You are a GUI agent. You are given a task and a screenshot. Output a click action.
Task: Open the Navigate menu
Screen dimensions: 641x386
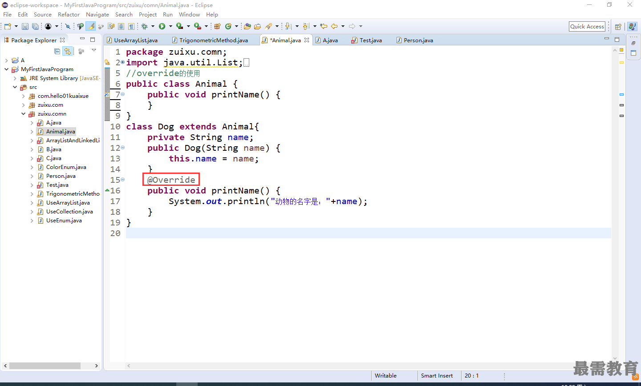[x=97, y=14]
